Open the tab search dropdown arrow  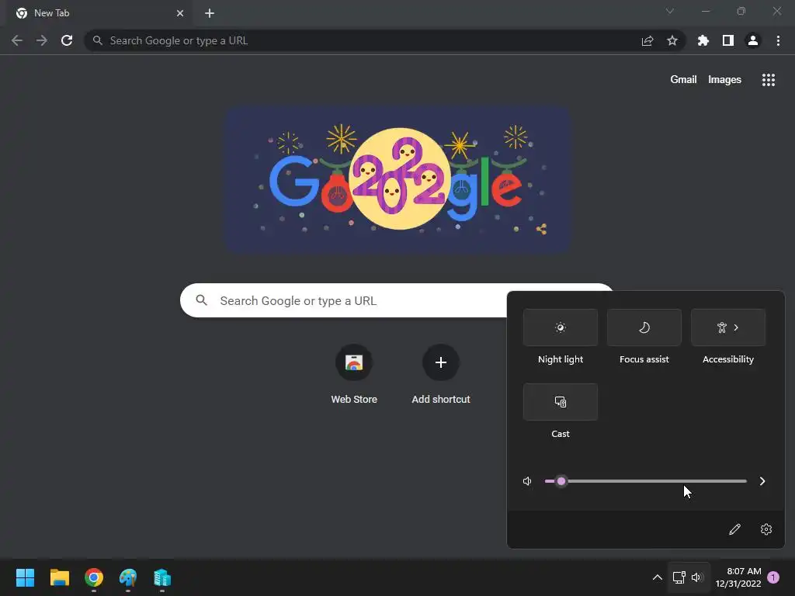click(x=670, y=11)
